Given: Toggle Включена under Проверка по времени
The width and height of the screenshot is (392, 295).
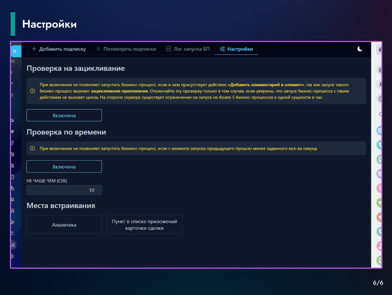Looking at the screenshot, I should point(64,167).
